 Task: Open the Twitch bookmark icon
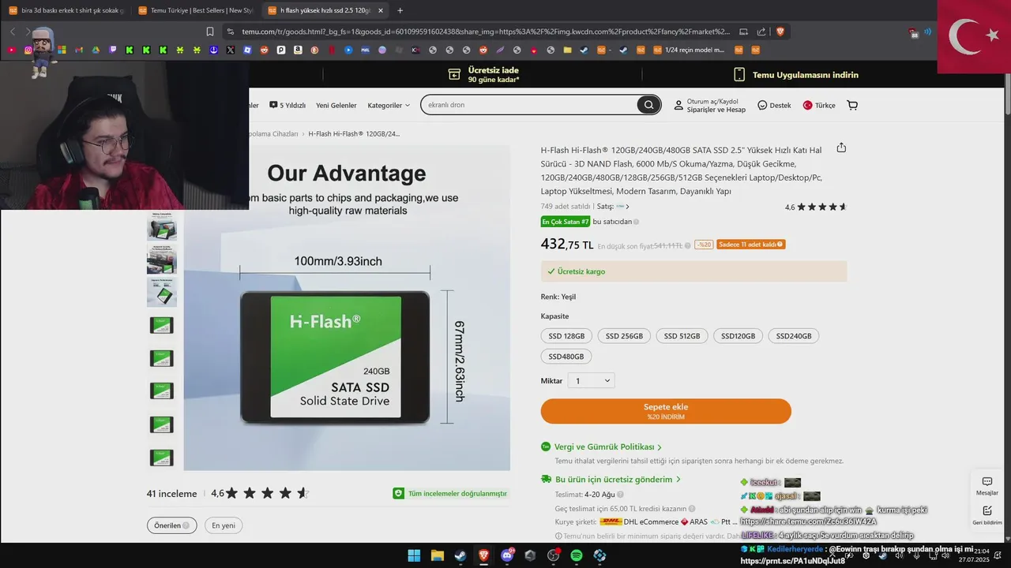113,50
